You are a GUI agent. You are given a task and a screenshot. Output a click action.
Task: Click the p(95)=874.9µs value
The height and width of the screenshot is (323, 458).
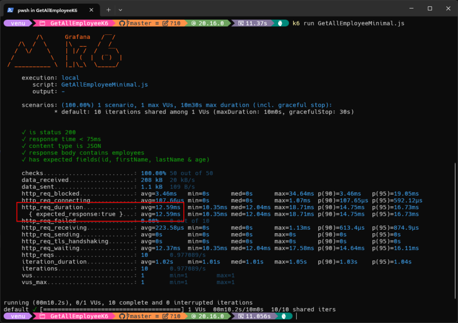pyautogui.click(x=395, y=228)
